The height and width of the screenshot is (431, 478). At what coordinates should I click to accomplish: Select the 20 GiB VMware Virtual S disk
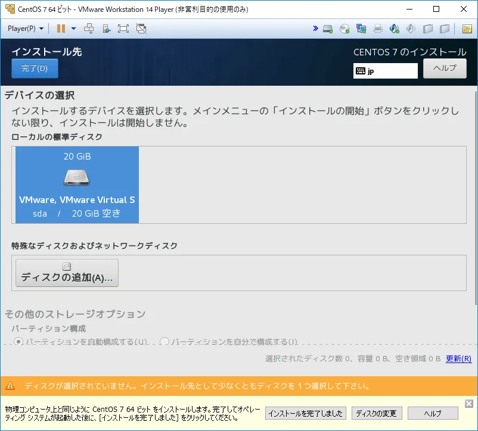(x=77, y=185)
